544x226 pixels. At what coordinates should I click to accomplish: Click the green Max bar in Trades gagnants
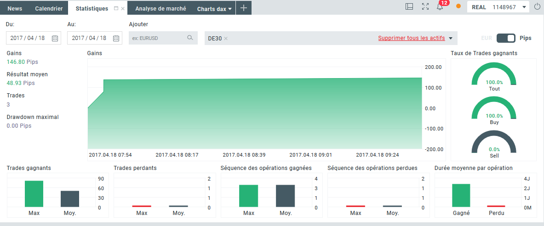34,194
